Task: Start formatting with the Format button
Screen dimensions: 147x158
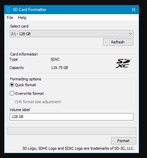Action: (x=124, y=141)
